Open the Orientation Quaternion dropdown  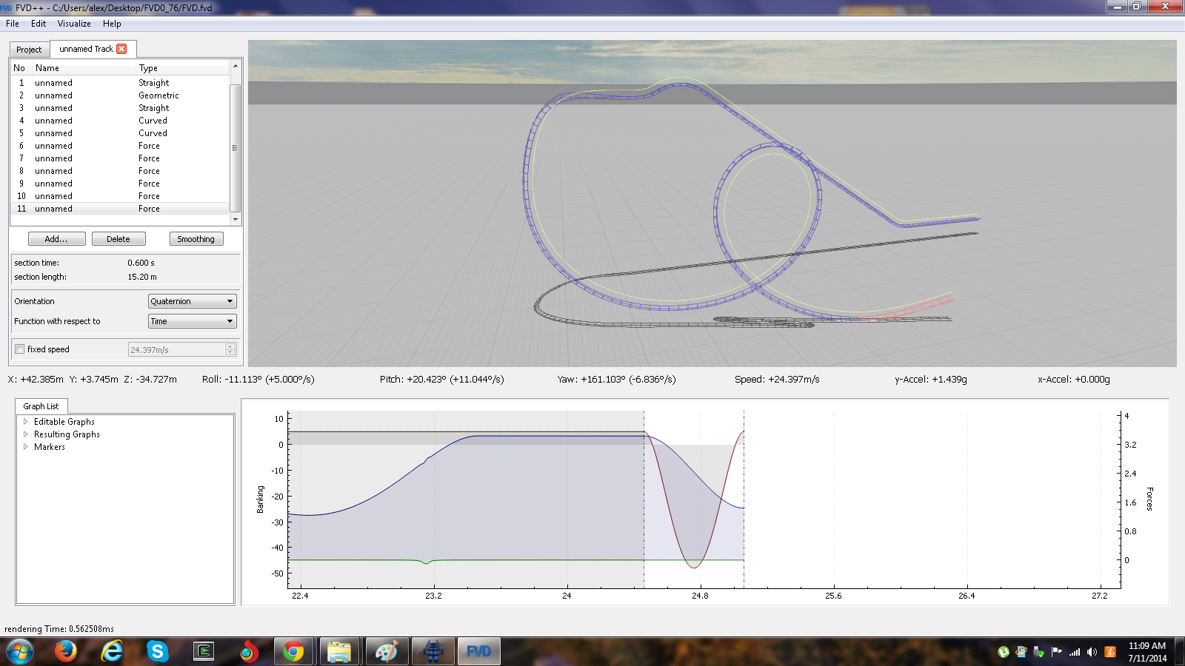tap(192, 301)
